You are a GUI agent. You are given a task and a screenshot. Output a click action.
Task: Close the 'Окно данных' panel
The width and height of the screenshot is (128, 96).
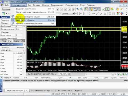24,45
